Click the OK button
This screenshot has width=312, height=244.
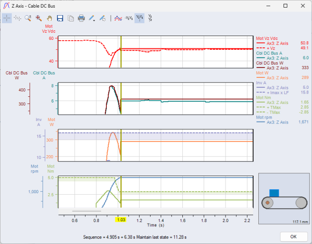(x=293, y=236)
